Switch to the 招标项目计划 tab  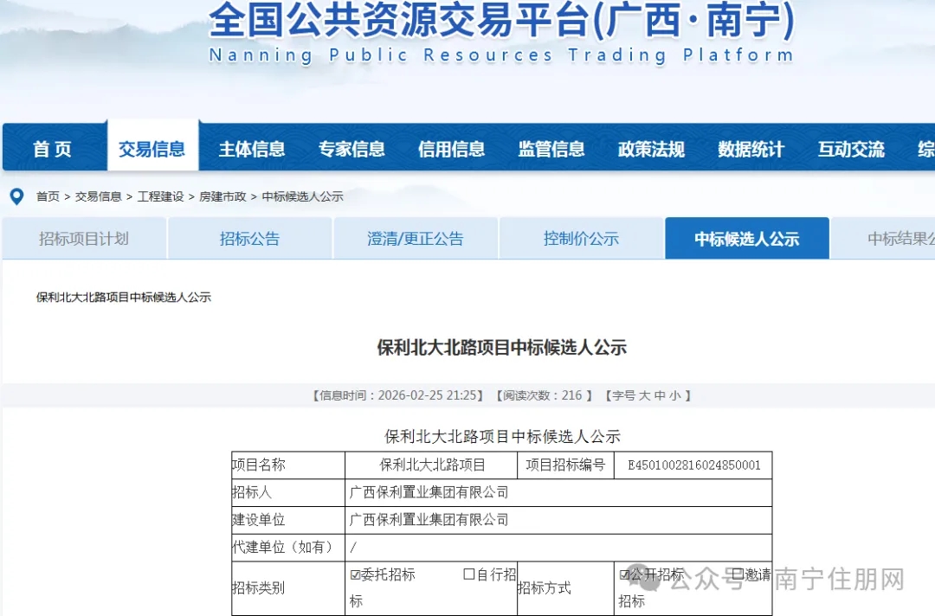point(84,238)
